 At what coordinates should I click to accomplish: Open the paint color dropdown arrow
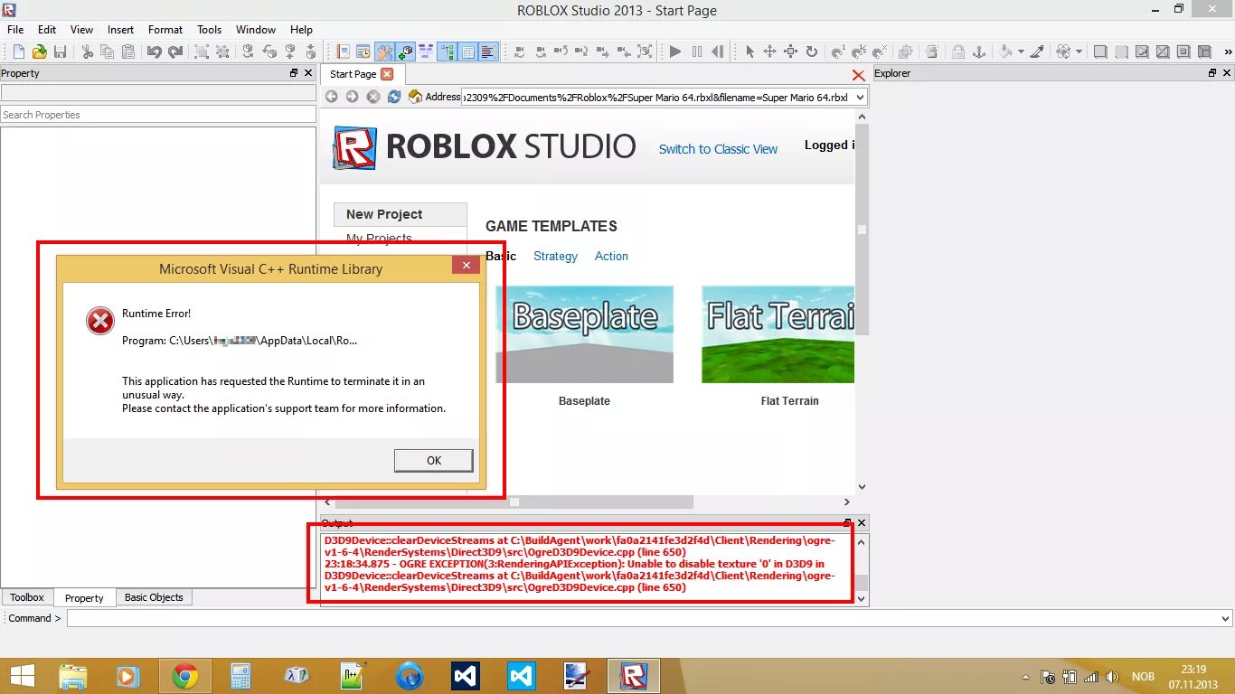click(x=1021, y=52)
